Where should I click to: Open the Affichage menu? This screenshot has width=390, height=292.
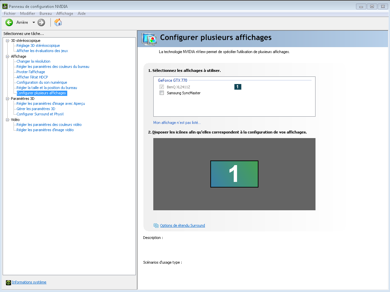(65, 14)
